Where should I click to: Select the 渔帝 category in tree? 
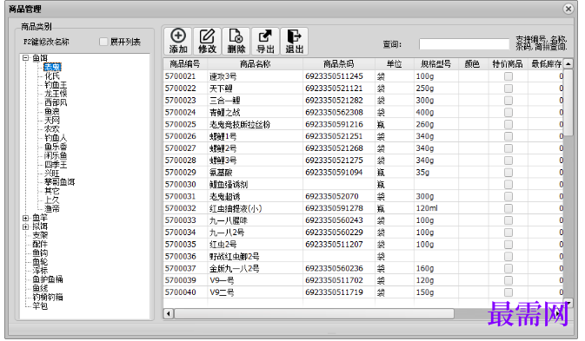click(52, 209)
